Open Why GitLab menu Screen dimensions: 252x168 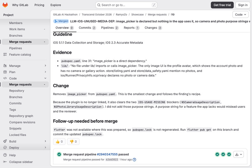pyautogui.click(x=20, y=5)
